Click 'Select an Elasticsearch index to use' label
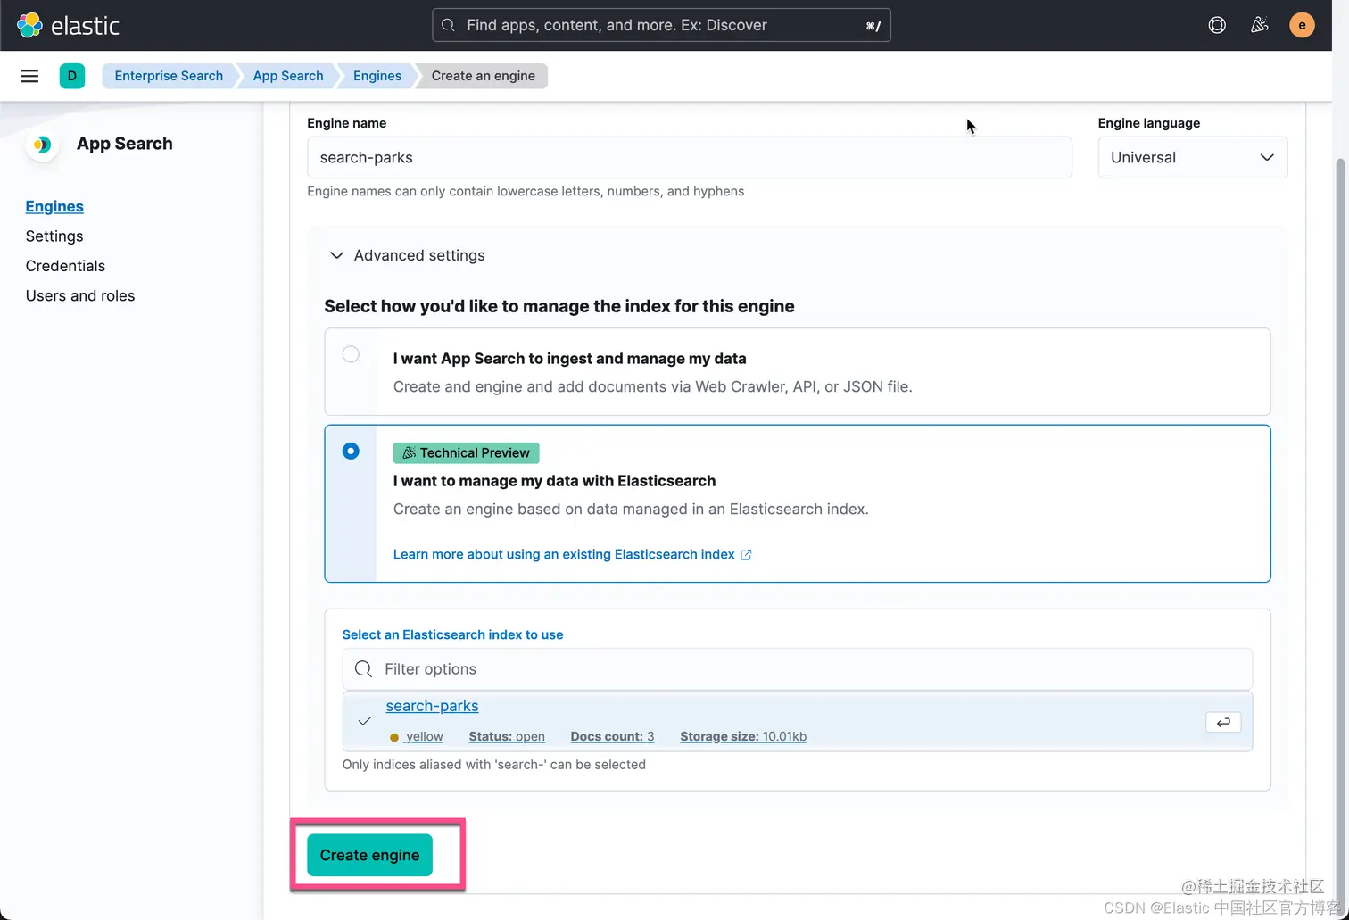This screenshot has width=1349, height=920. point(452,635)
